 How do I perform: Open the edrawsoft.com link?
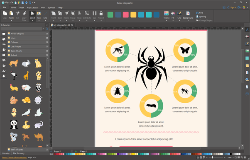(15, 158)
